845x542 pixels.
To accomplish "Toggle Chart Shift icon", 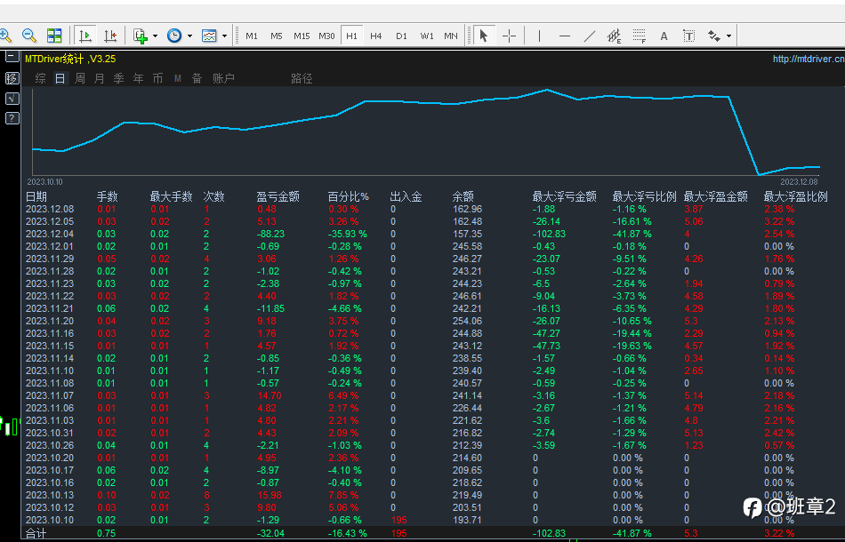I will tap(110, 36).
